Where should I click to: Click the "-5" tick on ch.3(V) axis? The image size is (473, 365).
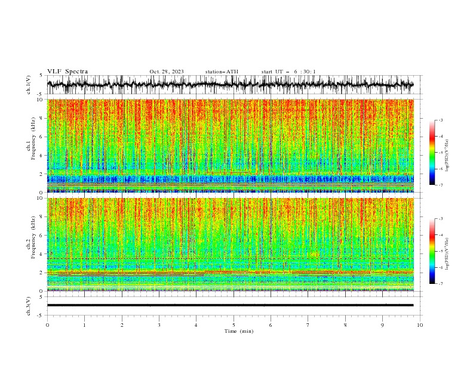tap(40, 315)
